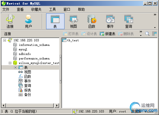Click tree horizontal scrollbar right arrow

tap(57, 106)
